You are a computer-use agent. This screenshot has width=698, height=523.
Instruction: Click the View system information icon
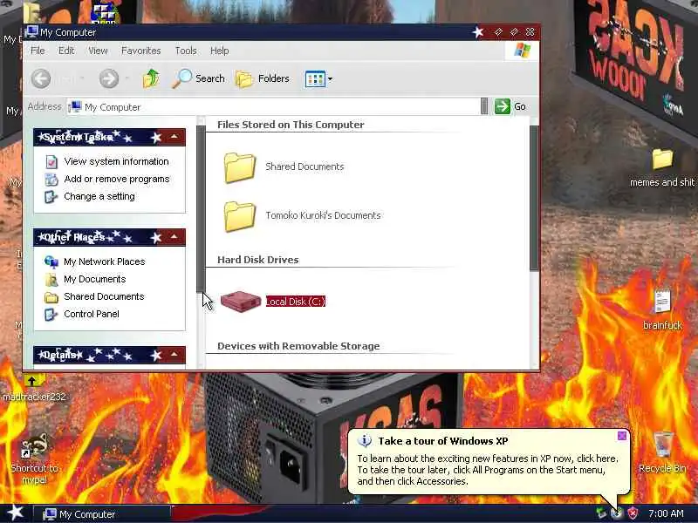51,161
